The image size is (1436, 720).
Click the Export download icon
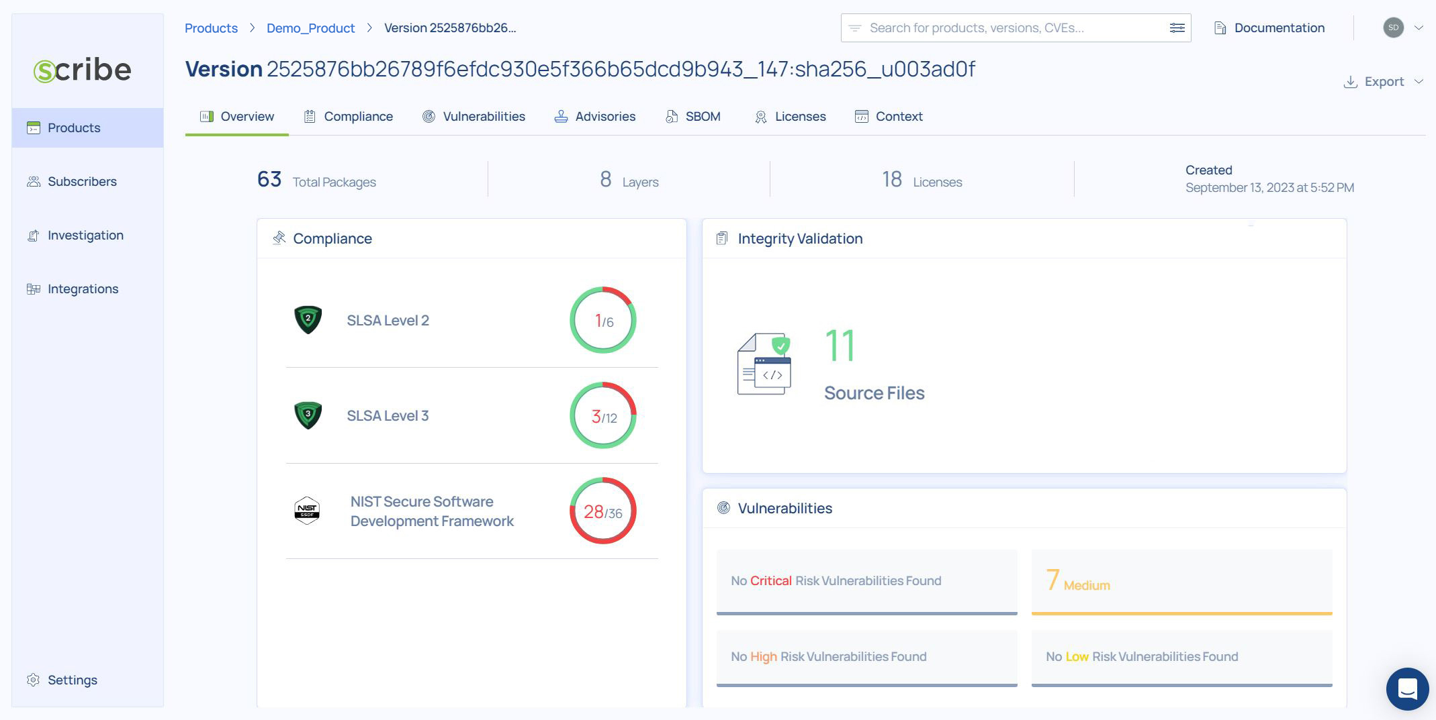[x=1350, y=82]
